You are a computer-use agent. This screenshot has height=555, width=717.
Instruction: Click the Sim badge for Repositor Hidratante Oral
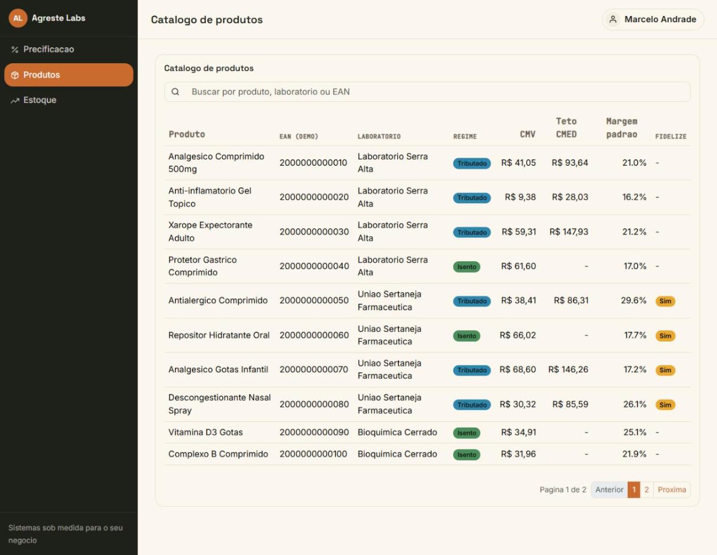(x=665, y=336)
